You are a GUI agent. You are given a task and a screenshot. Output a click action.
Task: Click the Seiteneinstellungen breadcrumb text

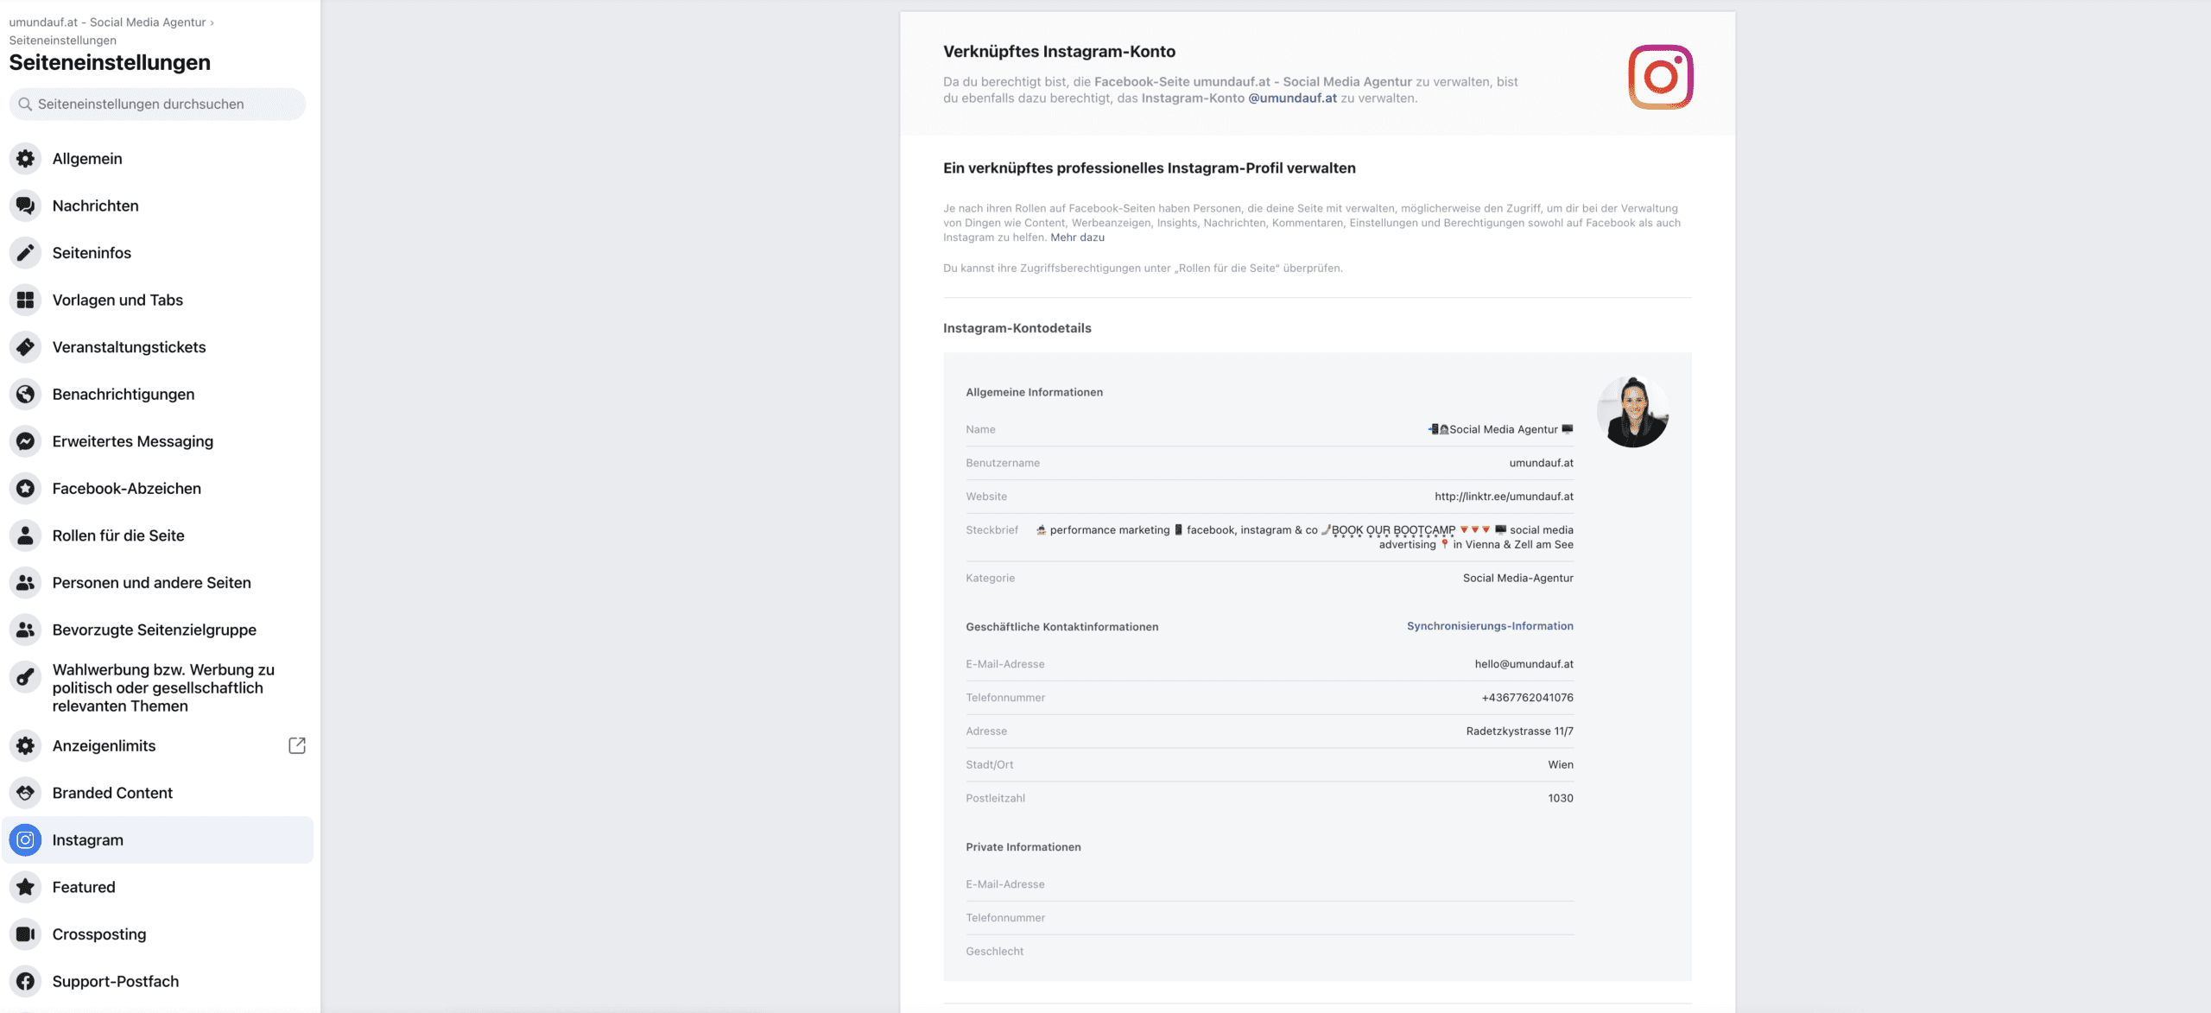click(x=62, y=41)
